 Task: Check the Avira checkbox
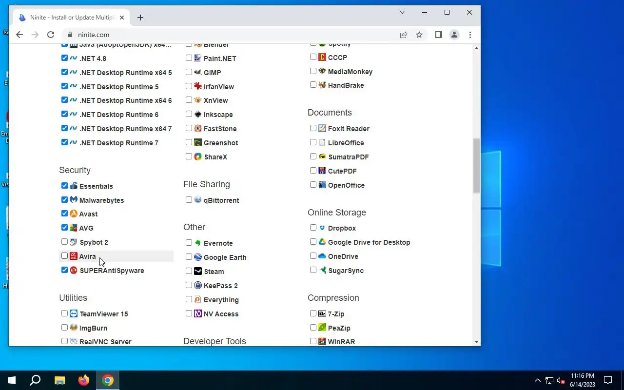click(64, 256)
